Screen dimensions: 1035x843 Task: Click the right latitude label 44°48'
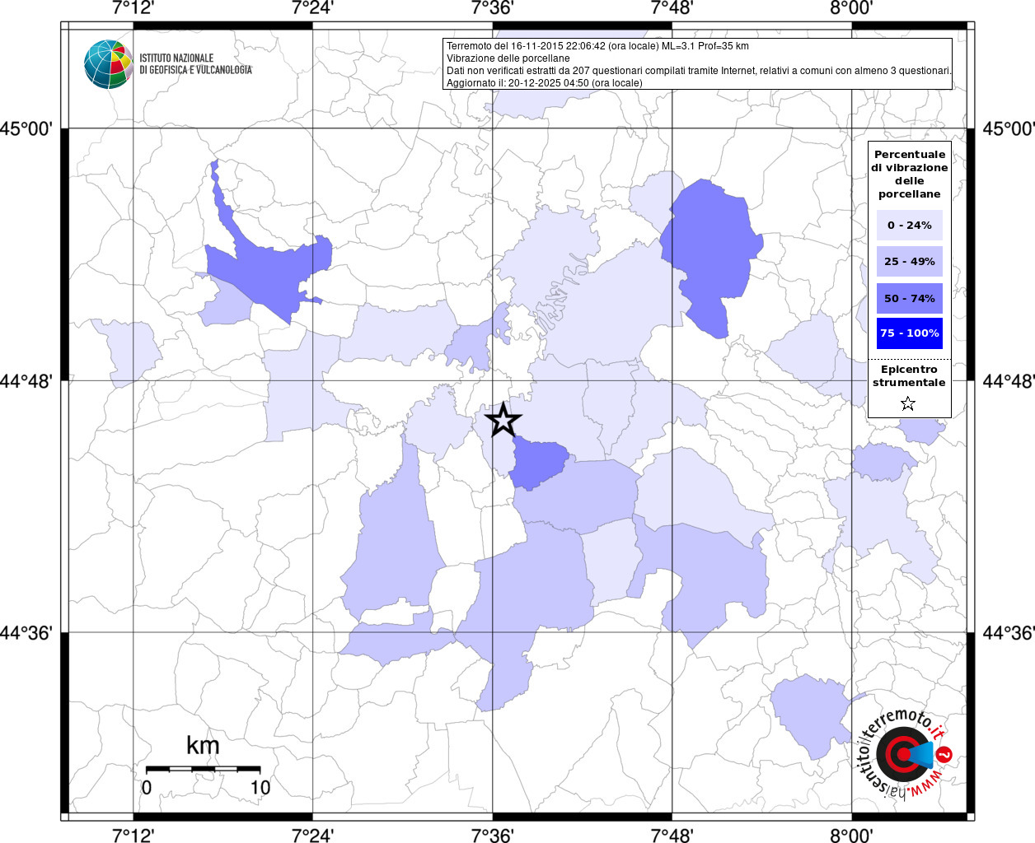(x=1009, y=381)
